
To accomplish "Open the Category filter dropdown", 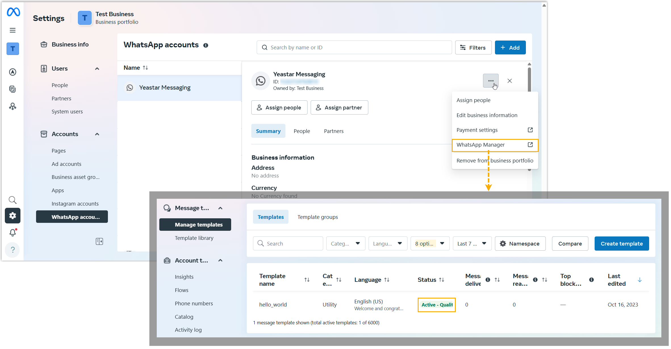I will (345, 244).
